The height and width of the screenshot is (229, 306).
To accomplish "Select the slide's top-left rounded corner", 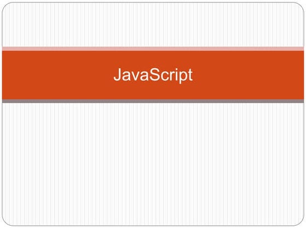I will 6,6.
